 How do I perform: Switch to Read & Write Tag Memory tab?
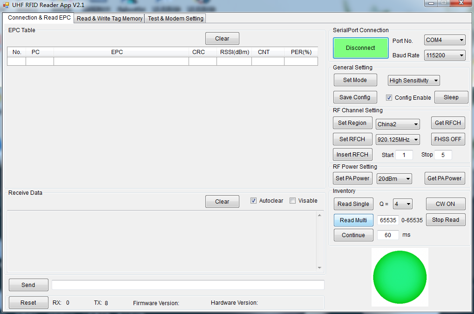coord(109,19)
